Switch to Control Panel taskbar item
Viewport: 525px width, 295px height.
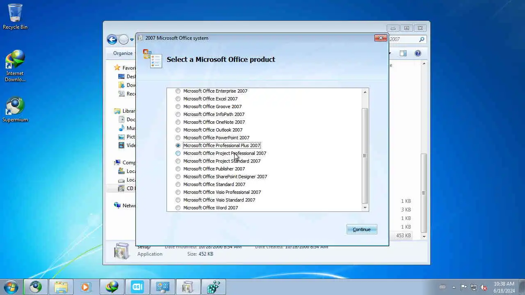[x=162, y=287]
